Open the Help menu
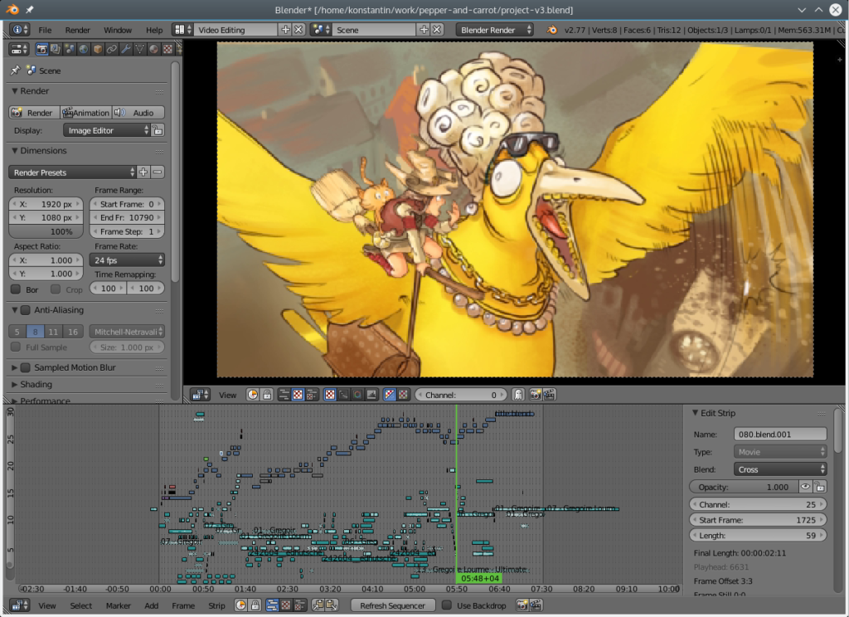 tap(153, 30)
